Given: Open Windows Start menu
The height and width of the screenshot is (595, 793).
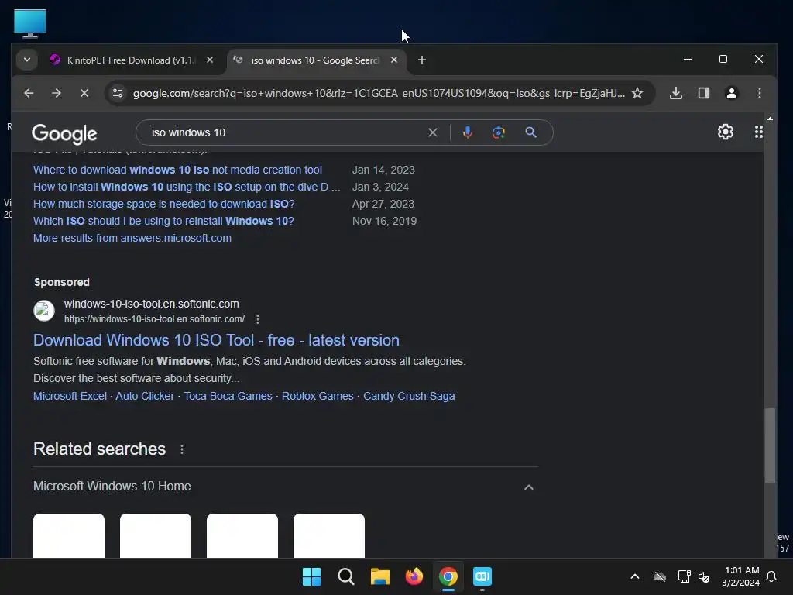Looking at the screenshot, I should click(x=311, y=576).
